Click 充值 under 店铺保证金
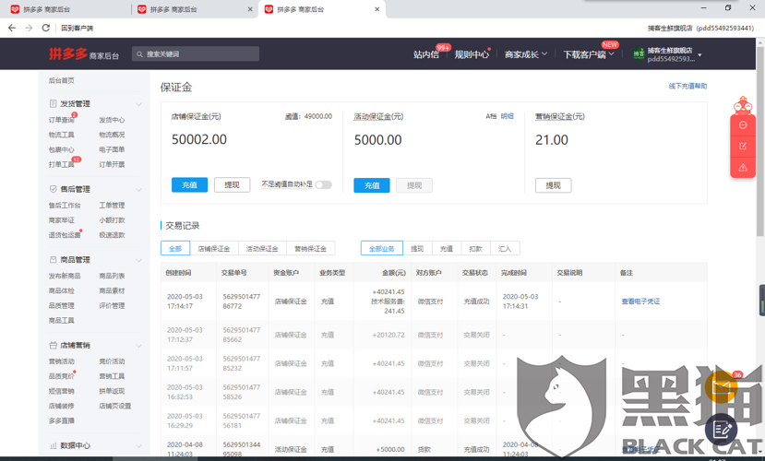 (189, 185)
